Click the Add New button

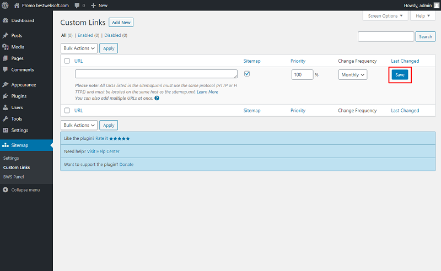click(x=121, y=23)
